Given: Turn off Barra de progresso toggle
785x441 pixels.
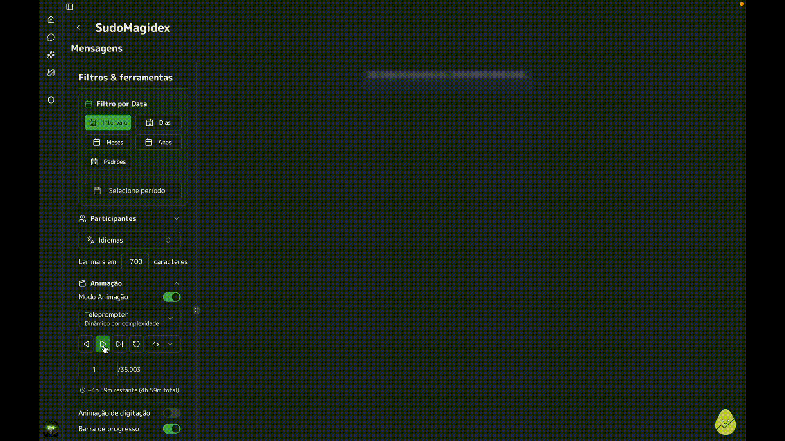Looking at the screenshot, I should point(171,429).
